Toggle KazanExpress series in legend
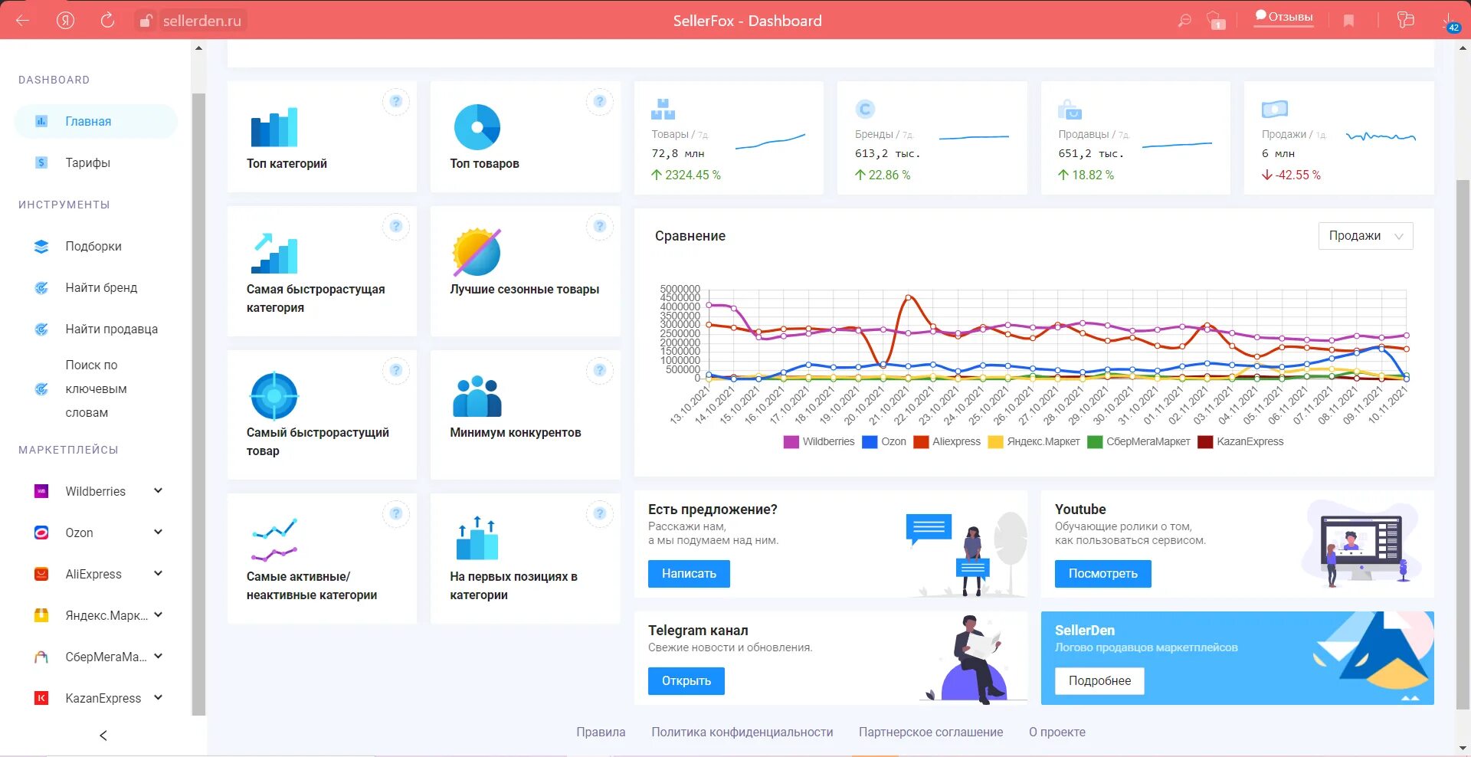Viewport: 1471px width, 757px height. 1240,442
